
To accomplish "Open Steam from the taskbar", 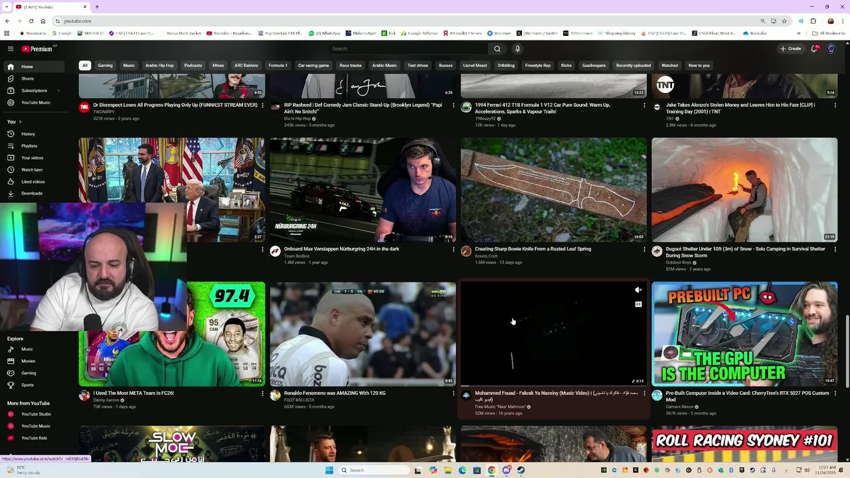I will pos(521,470).
